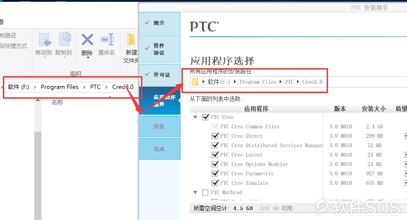The image size is (407, 220).
Task: Go to the 简介 installer step
Action: 160,23
